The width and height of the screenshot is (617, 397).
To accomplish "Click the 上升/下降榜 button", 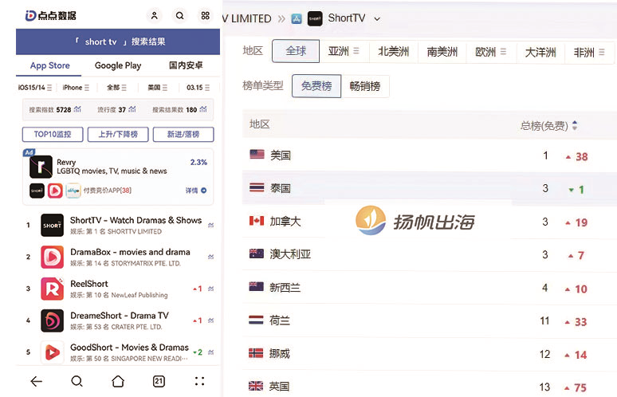I will (x=118, y=134).
